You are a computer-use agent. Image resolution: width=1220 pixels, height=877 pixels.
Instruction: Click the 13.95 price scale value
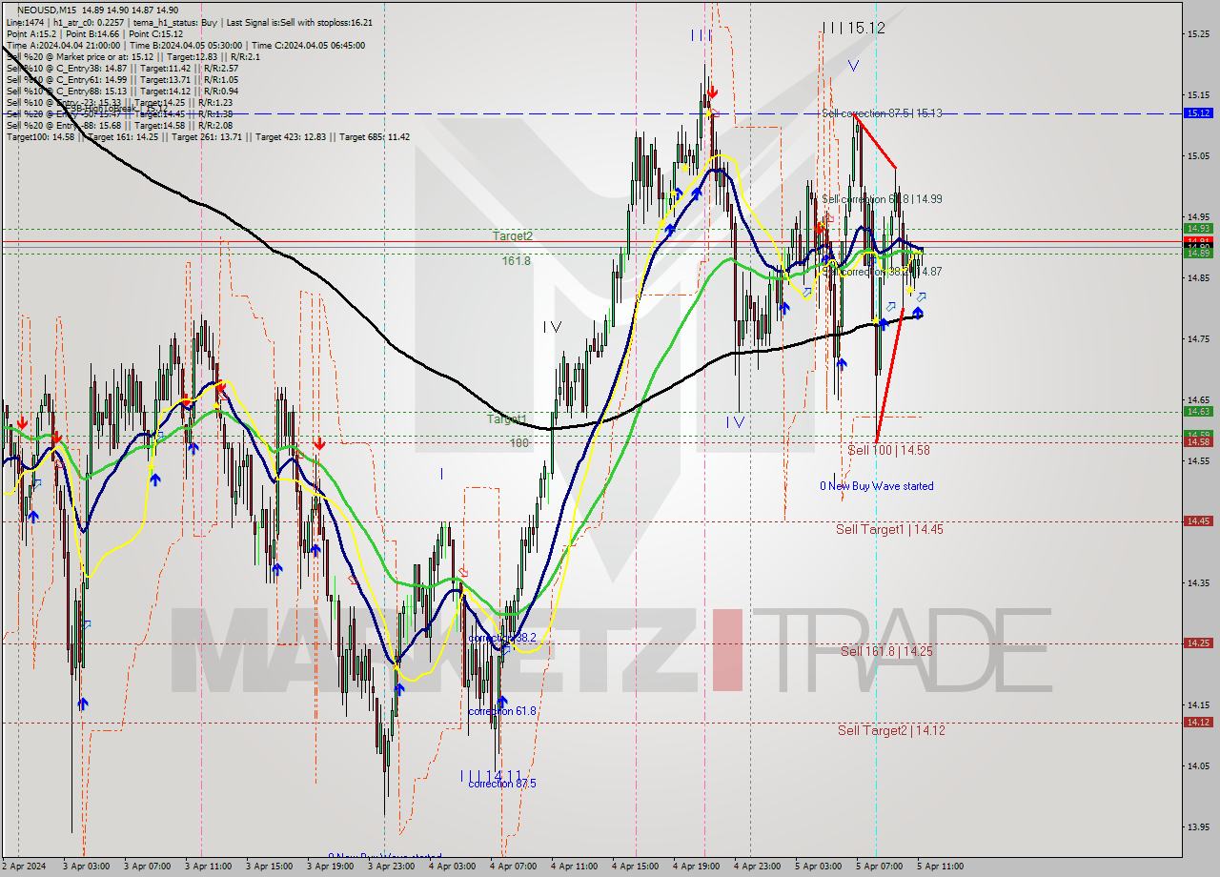click(x=1197, y=826)
